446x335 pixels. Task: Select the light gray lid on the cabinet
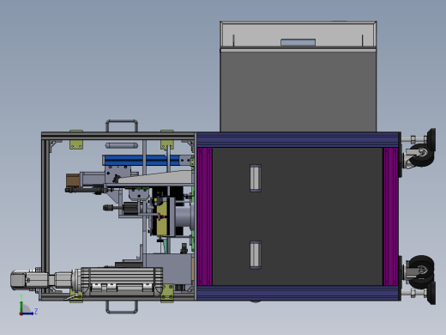298,34
